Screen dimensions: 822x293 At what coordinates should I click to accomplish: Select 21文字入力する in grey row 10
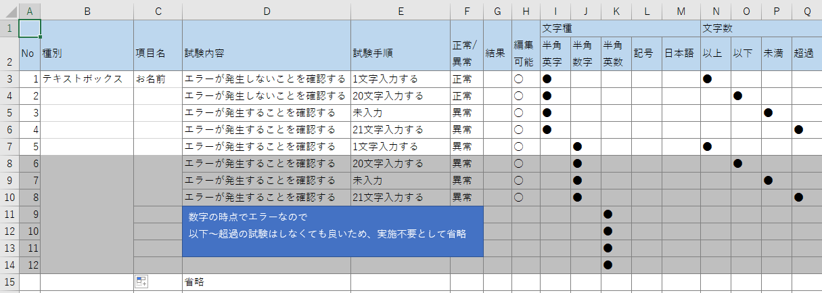point(401,197)
